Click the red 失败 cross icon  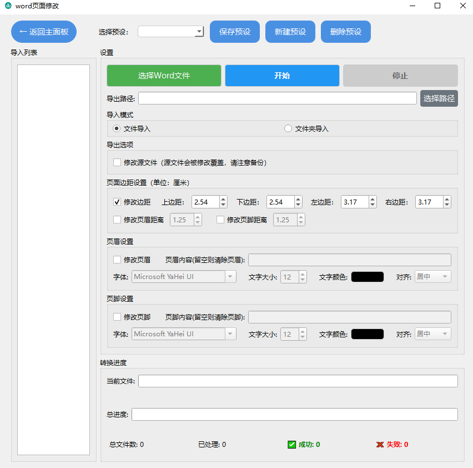(x=379, y=444)
